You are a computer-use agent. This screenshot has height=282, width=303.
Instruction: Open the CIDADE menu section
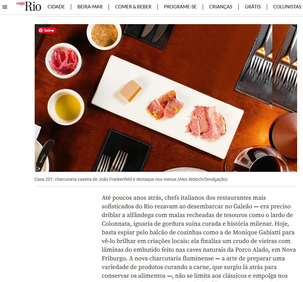click(x=56, y=7)
